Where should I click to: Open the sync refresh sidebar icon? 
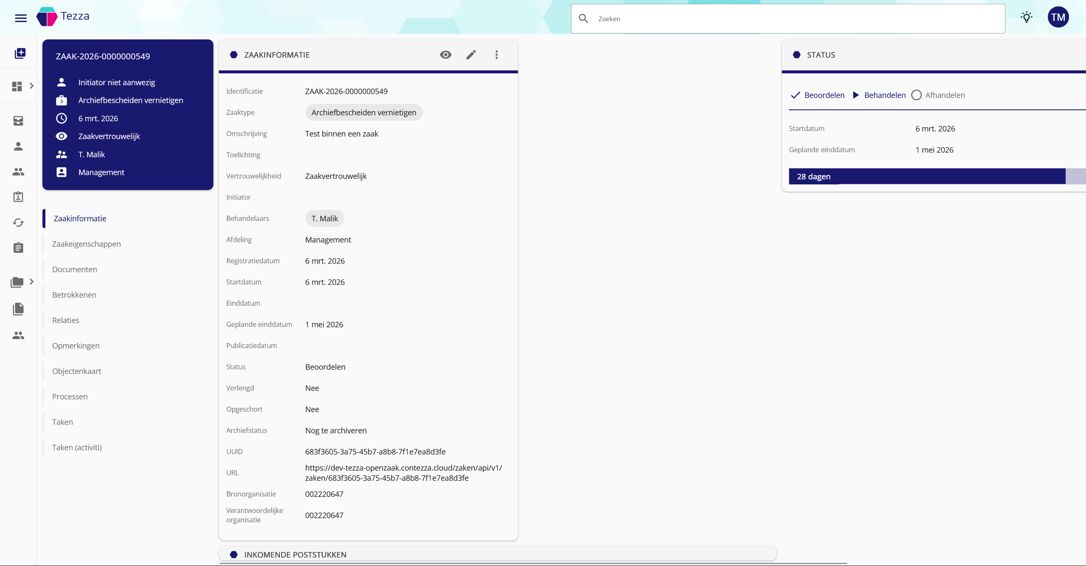[18, 223]
